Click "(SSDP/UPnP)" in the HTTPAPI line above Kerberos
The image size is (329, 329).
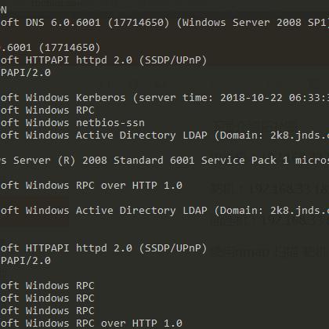pos(173,60)
